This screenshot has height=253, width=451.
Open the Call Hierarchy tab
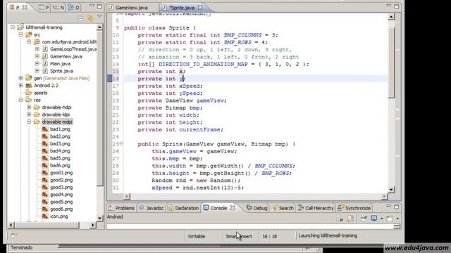(316, 208)
